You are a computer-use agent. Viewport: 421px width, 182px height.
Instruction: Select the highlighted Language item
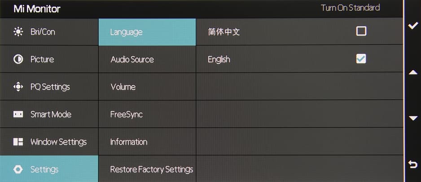pyautogui.click(x=126, y=32)
